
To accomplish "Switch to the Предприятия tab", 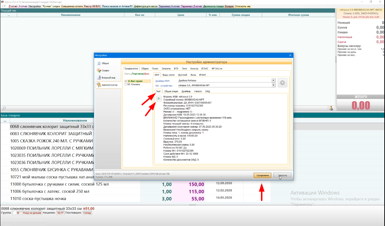I will (x=131, y=69).
